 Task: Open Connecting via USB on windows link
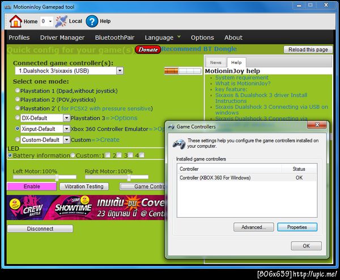271,109
